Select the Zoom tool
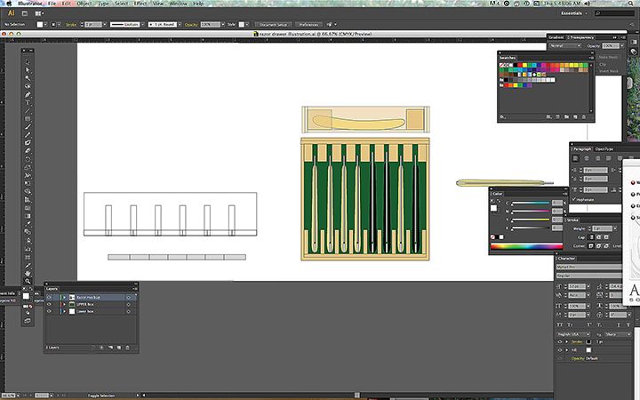640x400 pixels. tap(28, 281)
